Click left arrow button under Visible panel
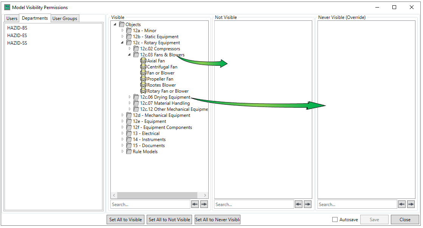 coord(195,204)
